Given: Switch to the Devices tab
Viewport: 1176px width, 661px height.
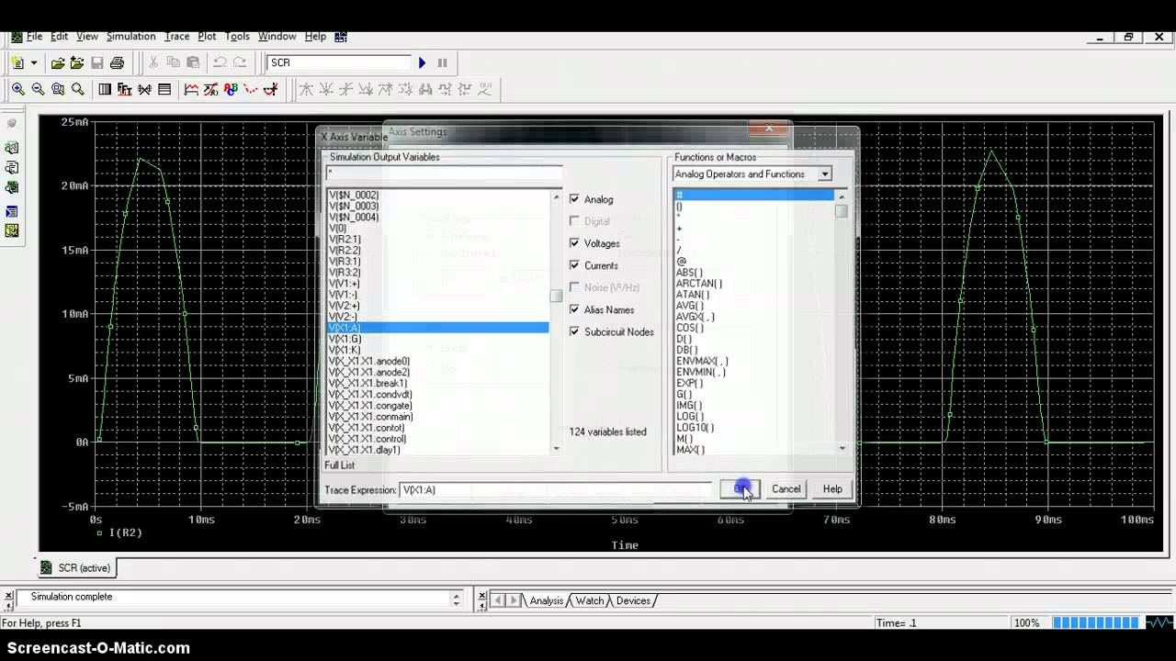Looking at the screenshot, I should pyautogui.click(x=633, y=600).
